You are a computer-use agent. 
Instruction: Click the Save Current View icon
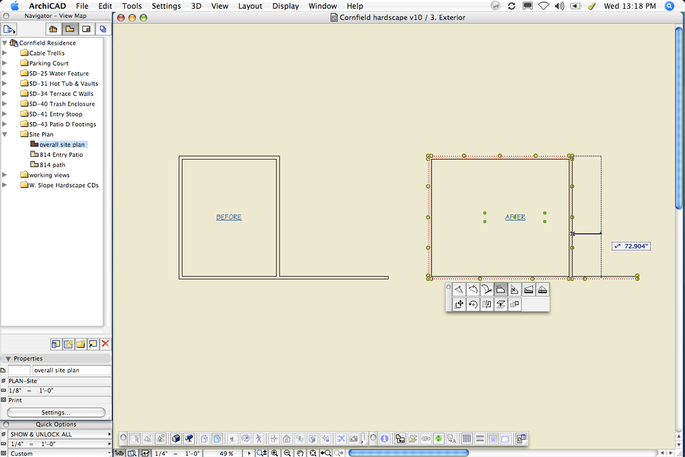click(x=69, y=344)
